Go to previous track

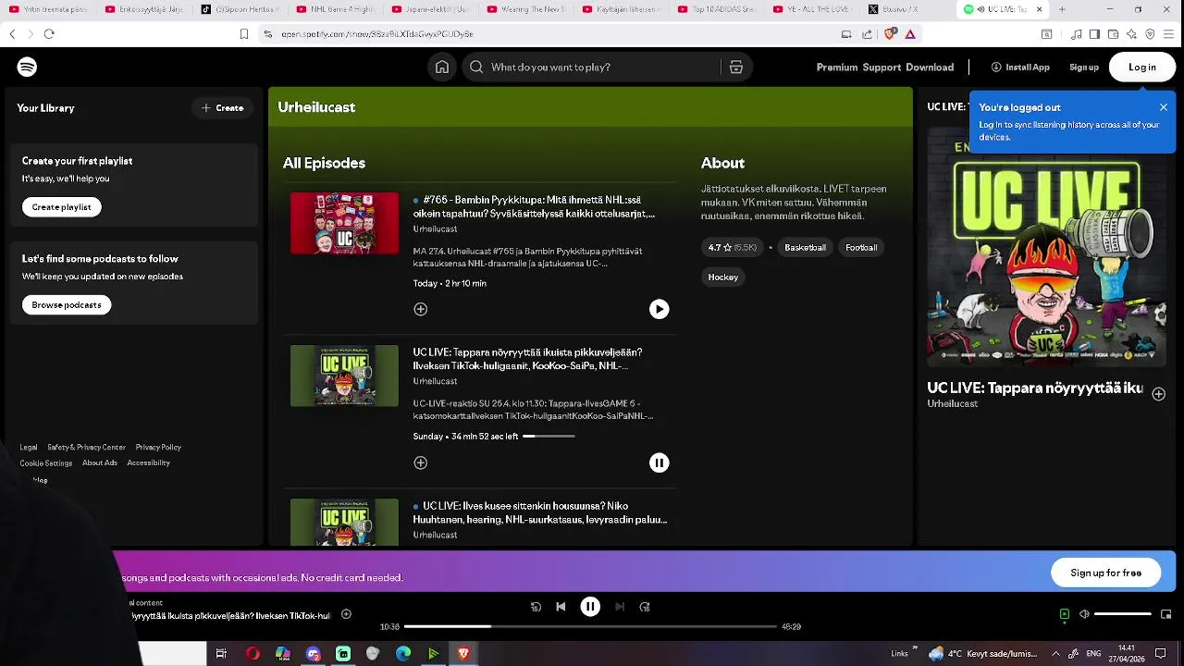point(561,607)
